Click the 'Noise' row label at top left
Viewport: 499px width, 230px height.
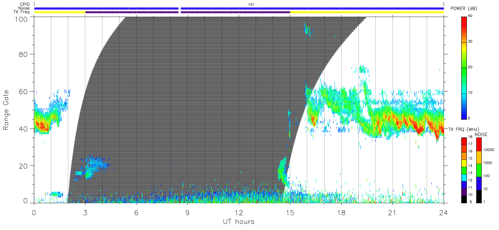(x=24, y=8)
